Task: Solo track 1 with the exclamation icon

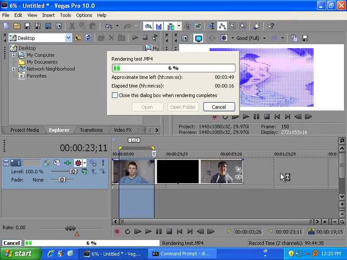Action: 103,163
